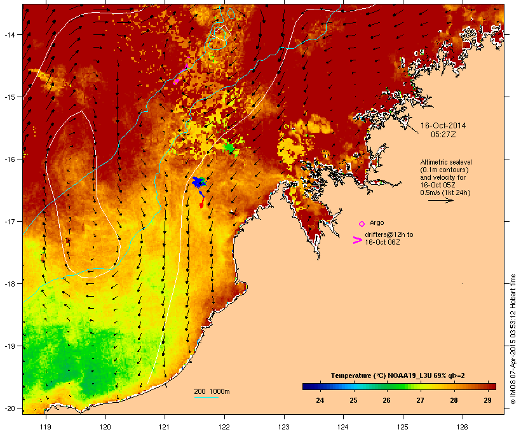Click the longitude axis label 125
The height and width of the screenshot is (432, 521).
(403, 427)
